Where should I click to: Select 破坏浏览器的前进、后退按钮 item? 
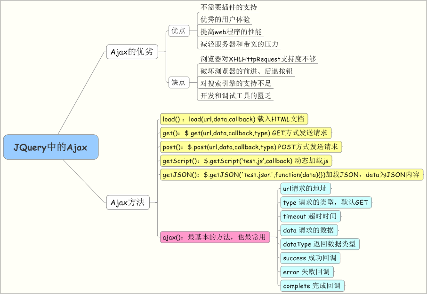(246, 71)
